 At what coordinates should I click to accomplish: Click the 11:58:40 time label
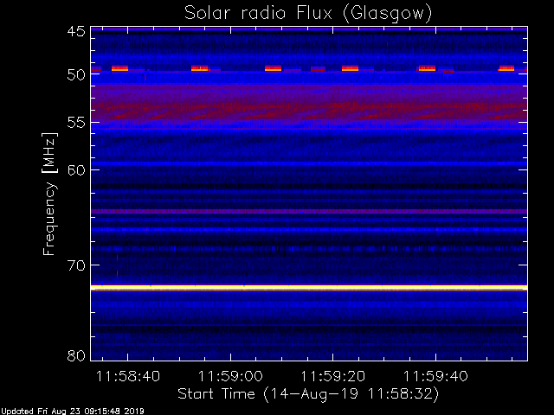click(x=128, y=376)
